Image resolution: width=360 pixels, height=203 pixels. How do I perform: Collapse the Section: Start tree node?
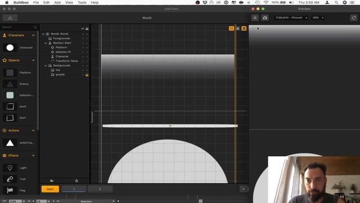[46, 43]
